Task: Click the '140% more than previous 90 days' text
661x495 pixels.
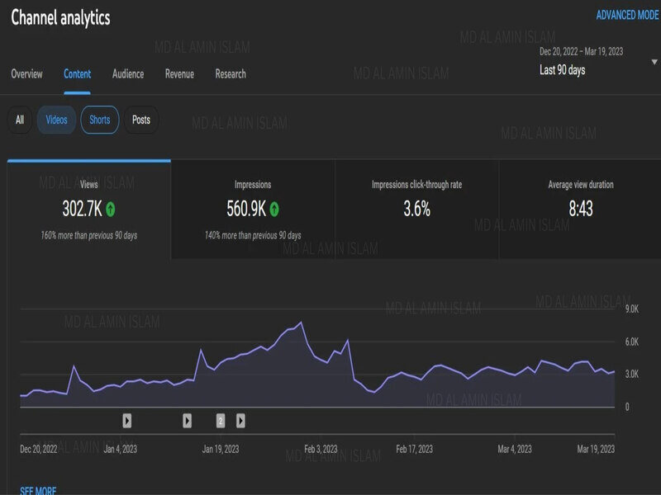Action: (x=253, y=235)
